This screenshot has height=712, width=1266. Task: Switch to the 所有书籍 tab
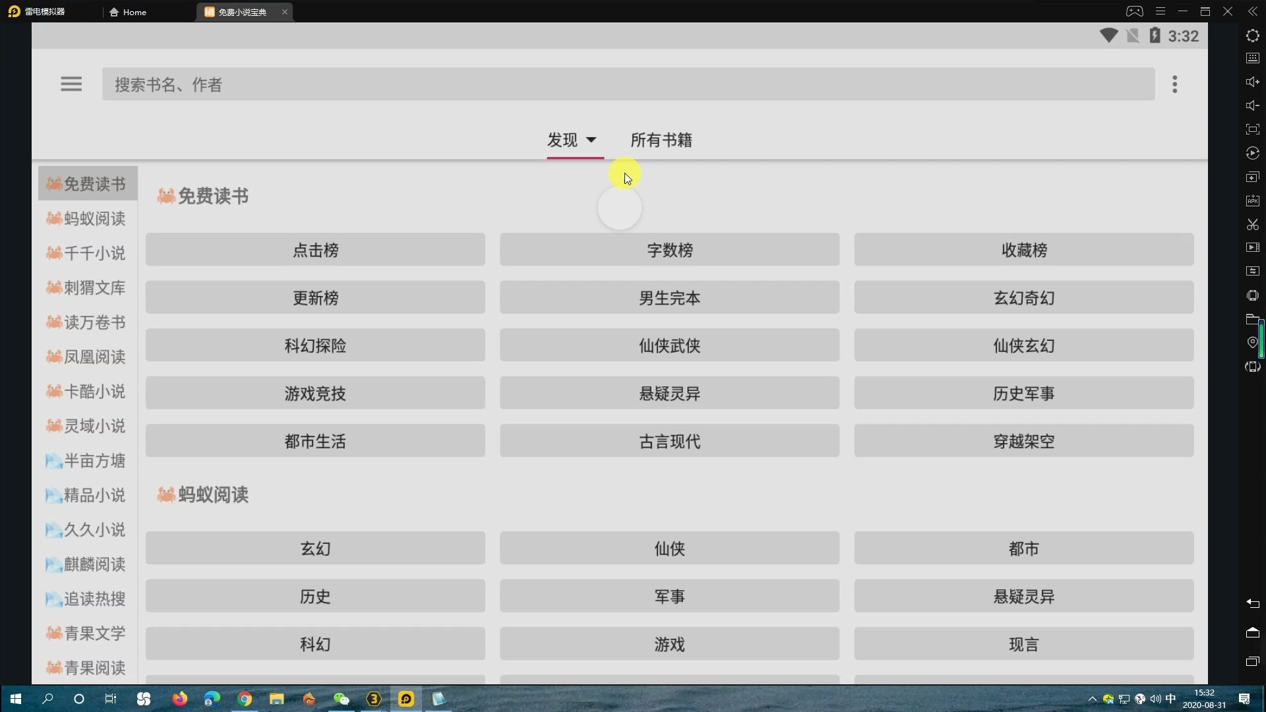[x=661, y=140]
